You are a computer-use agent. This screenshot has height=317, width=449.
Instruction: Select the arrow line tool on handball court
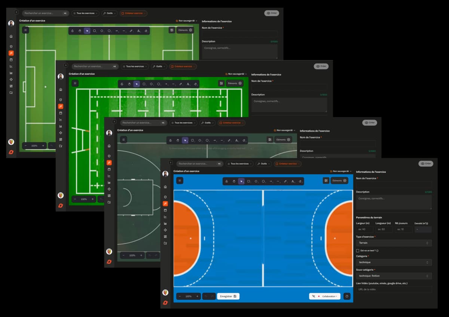point(271,181)
